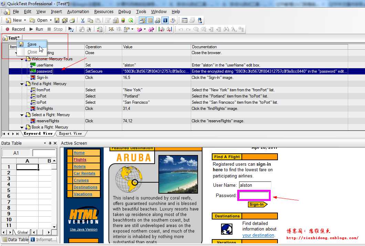Click the Copy toolbar icon
The image size is (365, 246).
pyautogui.click(x=90, y=21)
